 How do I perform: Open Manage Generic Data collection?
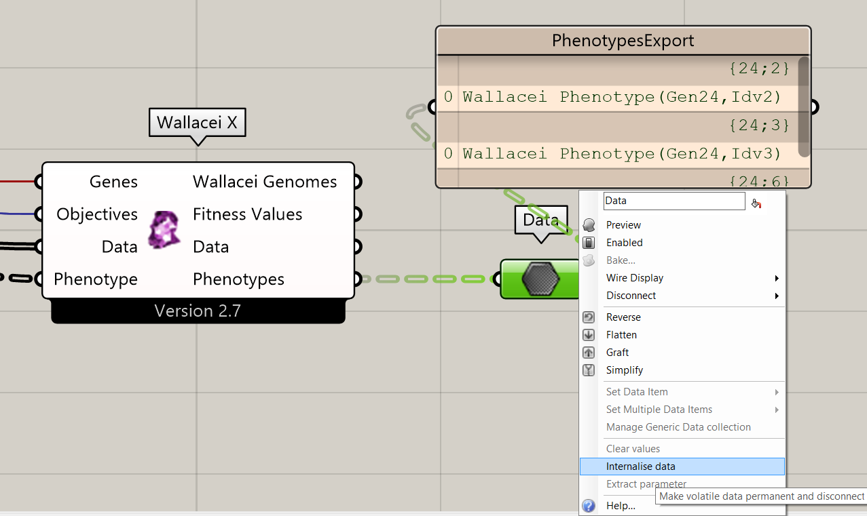(x=678, y=426)
